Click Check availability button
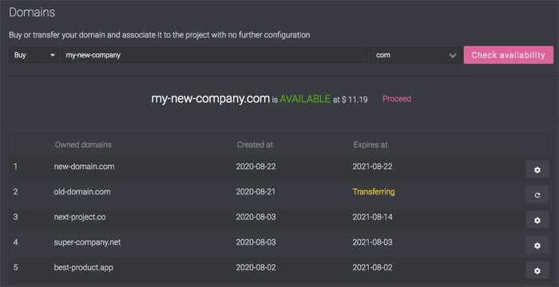559x287 pixels. pos(509,55)
